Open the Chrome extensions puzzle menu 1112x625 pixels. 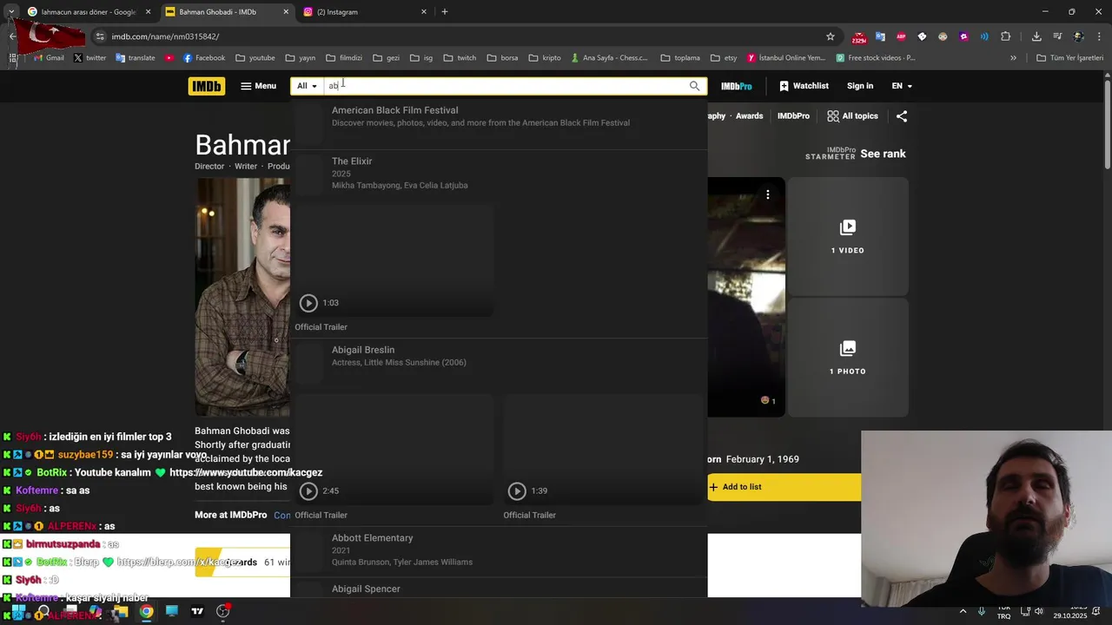coord(1006,36)
